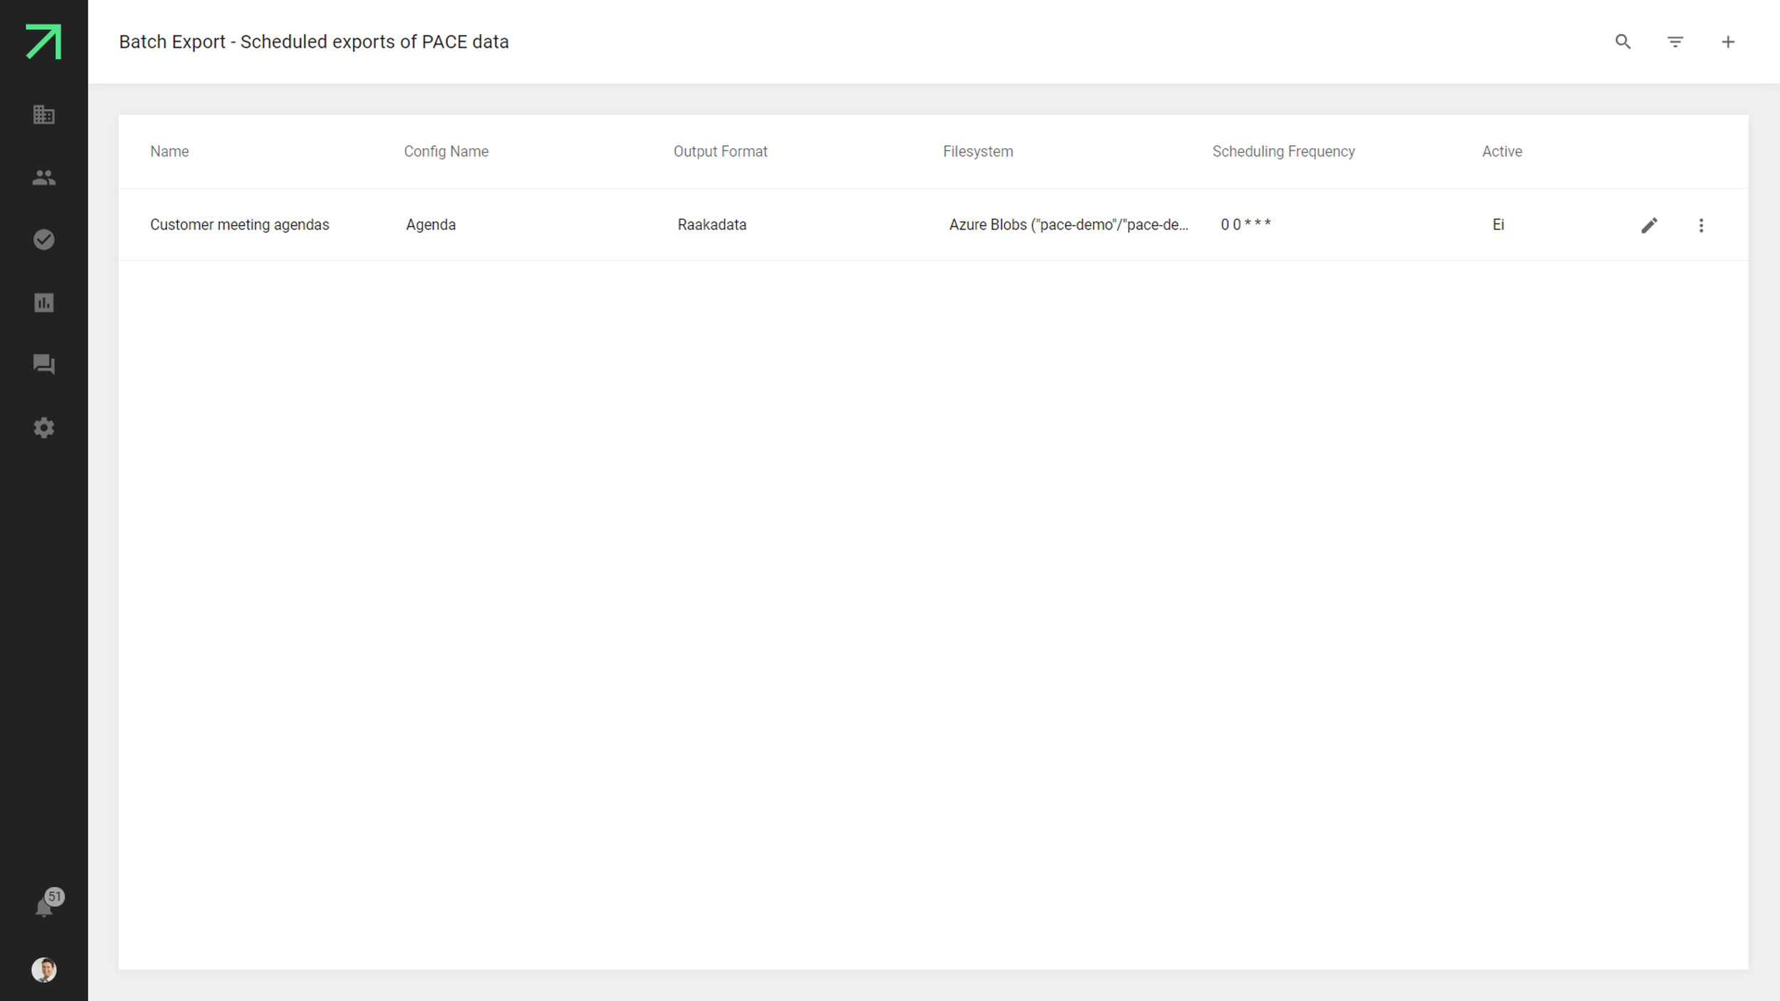Screen dimensions: 1780x1001
Task: Click the Output Format column header
Action: [x=720, y=152]
